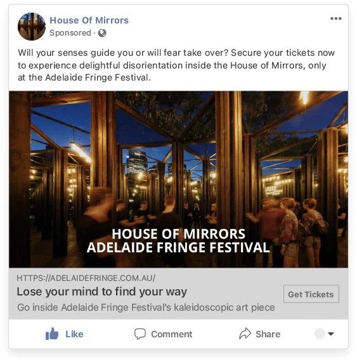This screenshot has width=357, height=362.
Task: Click the Share text label
Action: pos(268,334)
